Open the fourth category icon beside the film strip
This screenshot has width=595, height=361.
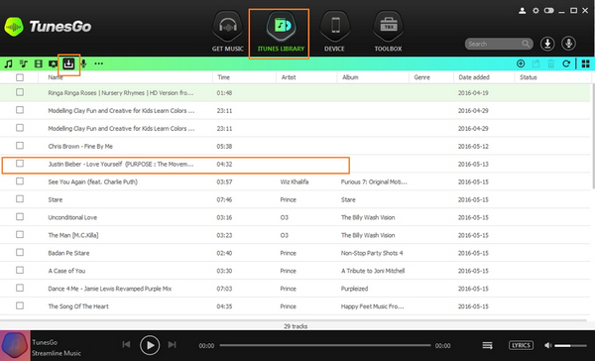[x=53, y=63]
